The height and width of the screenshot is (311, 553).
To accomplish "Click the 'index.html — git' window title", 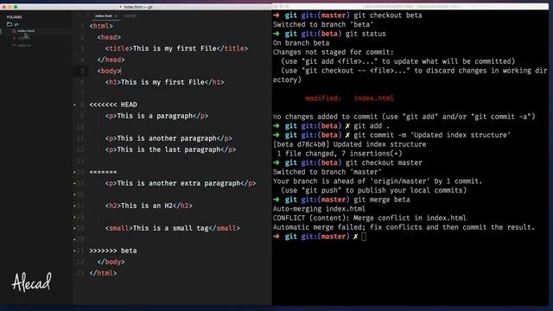I will click(138, 7).
